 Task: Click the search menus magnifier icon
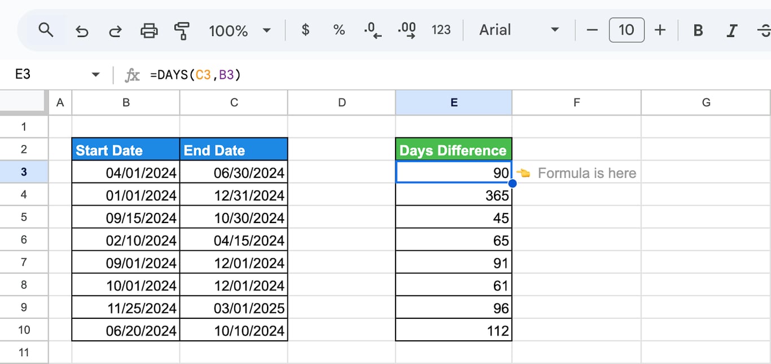point(46,30)
